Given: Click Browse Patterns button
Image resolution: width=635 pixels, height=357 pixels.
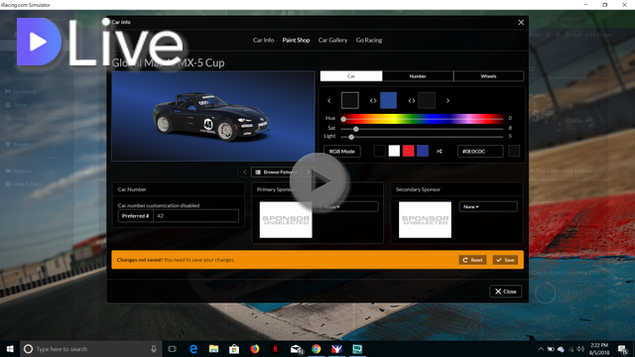Looking at the screenshot, I should coord(277,172).
